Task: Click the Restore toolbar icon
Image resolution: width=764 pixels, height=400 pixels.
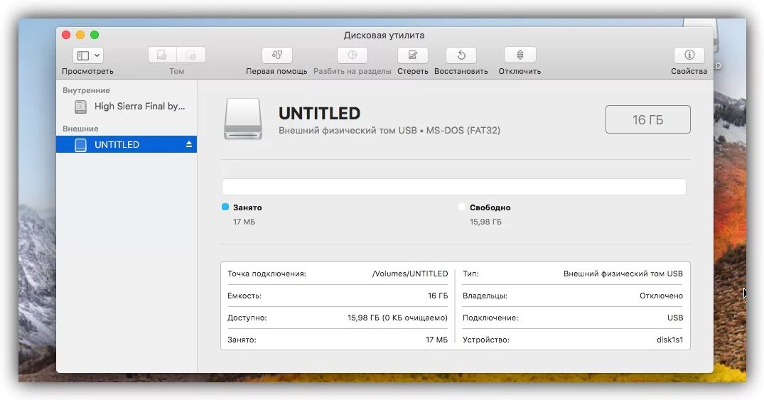Action: click(x=461, y=55)
